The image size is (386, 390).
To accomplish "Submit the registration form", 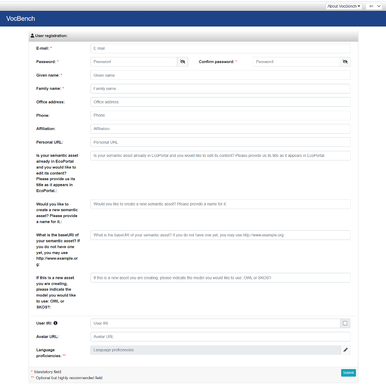I will click(348, 373).
